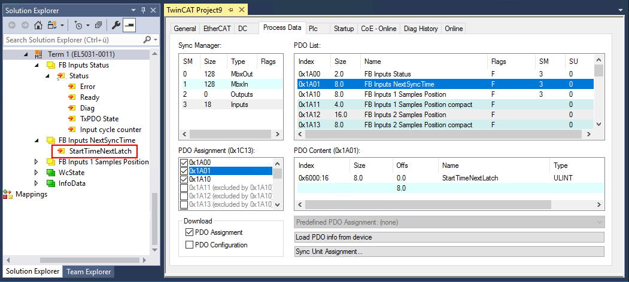Switch to the EtherCAT tab
Viewport: 629px width, 282px height.
[217, 29]
